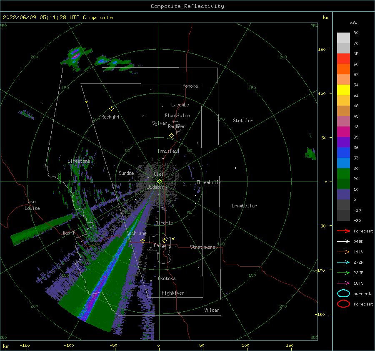This screenshot has width=375, height=351.
Task: Select the orange 111V arrow legend icon
Action: point(343,252)
